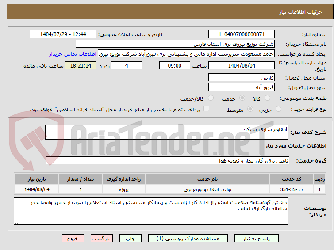Click the توضیحات خریدار text area
334x250 pixels.
[x=151, y=211]
